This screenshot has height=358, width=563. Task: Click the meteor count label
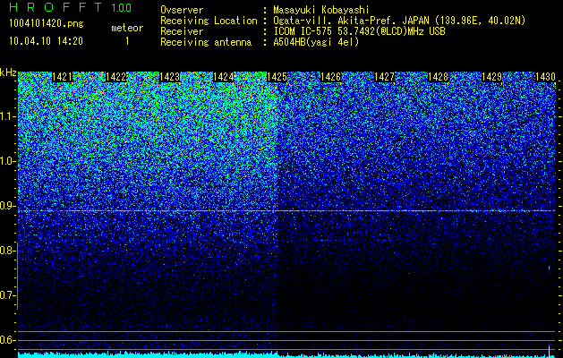click(x=127, y=28)
